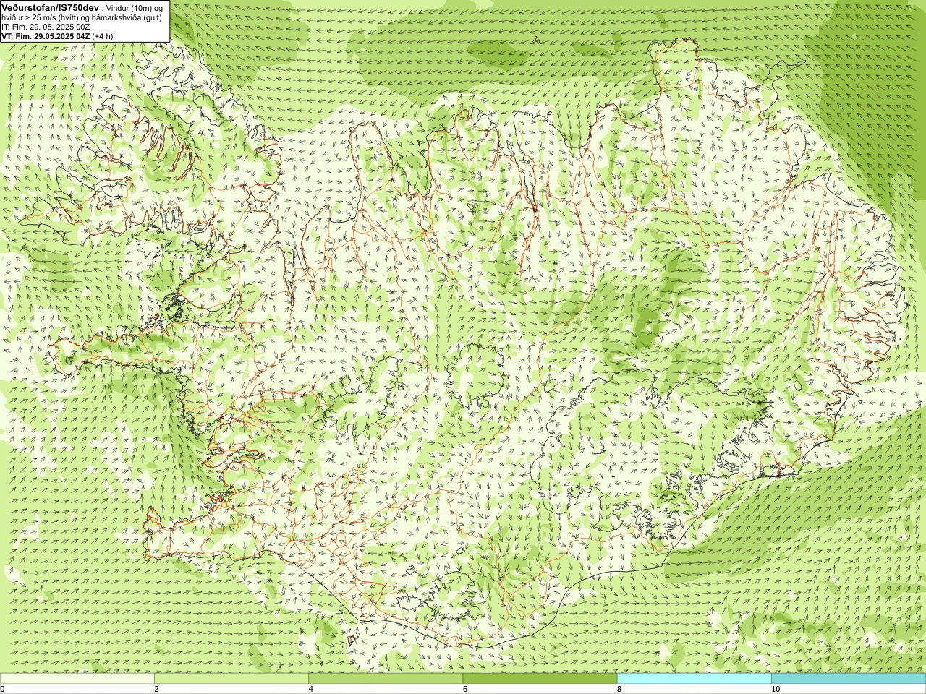The image size is (926, 694).
Task: Click the 'IT: Fim. 29. 05. 2025 00Z' line
Action: (46, 26)
